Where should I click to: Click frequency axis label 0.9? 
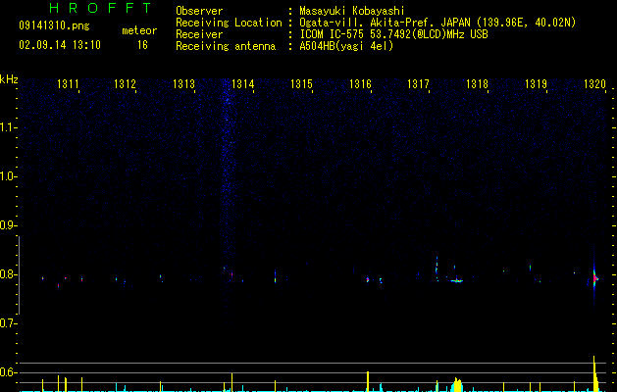pos(8,225)
